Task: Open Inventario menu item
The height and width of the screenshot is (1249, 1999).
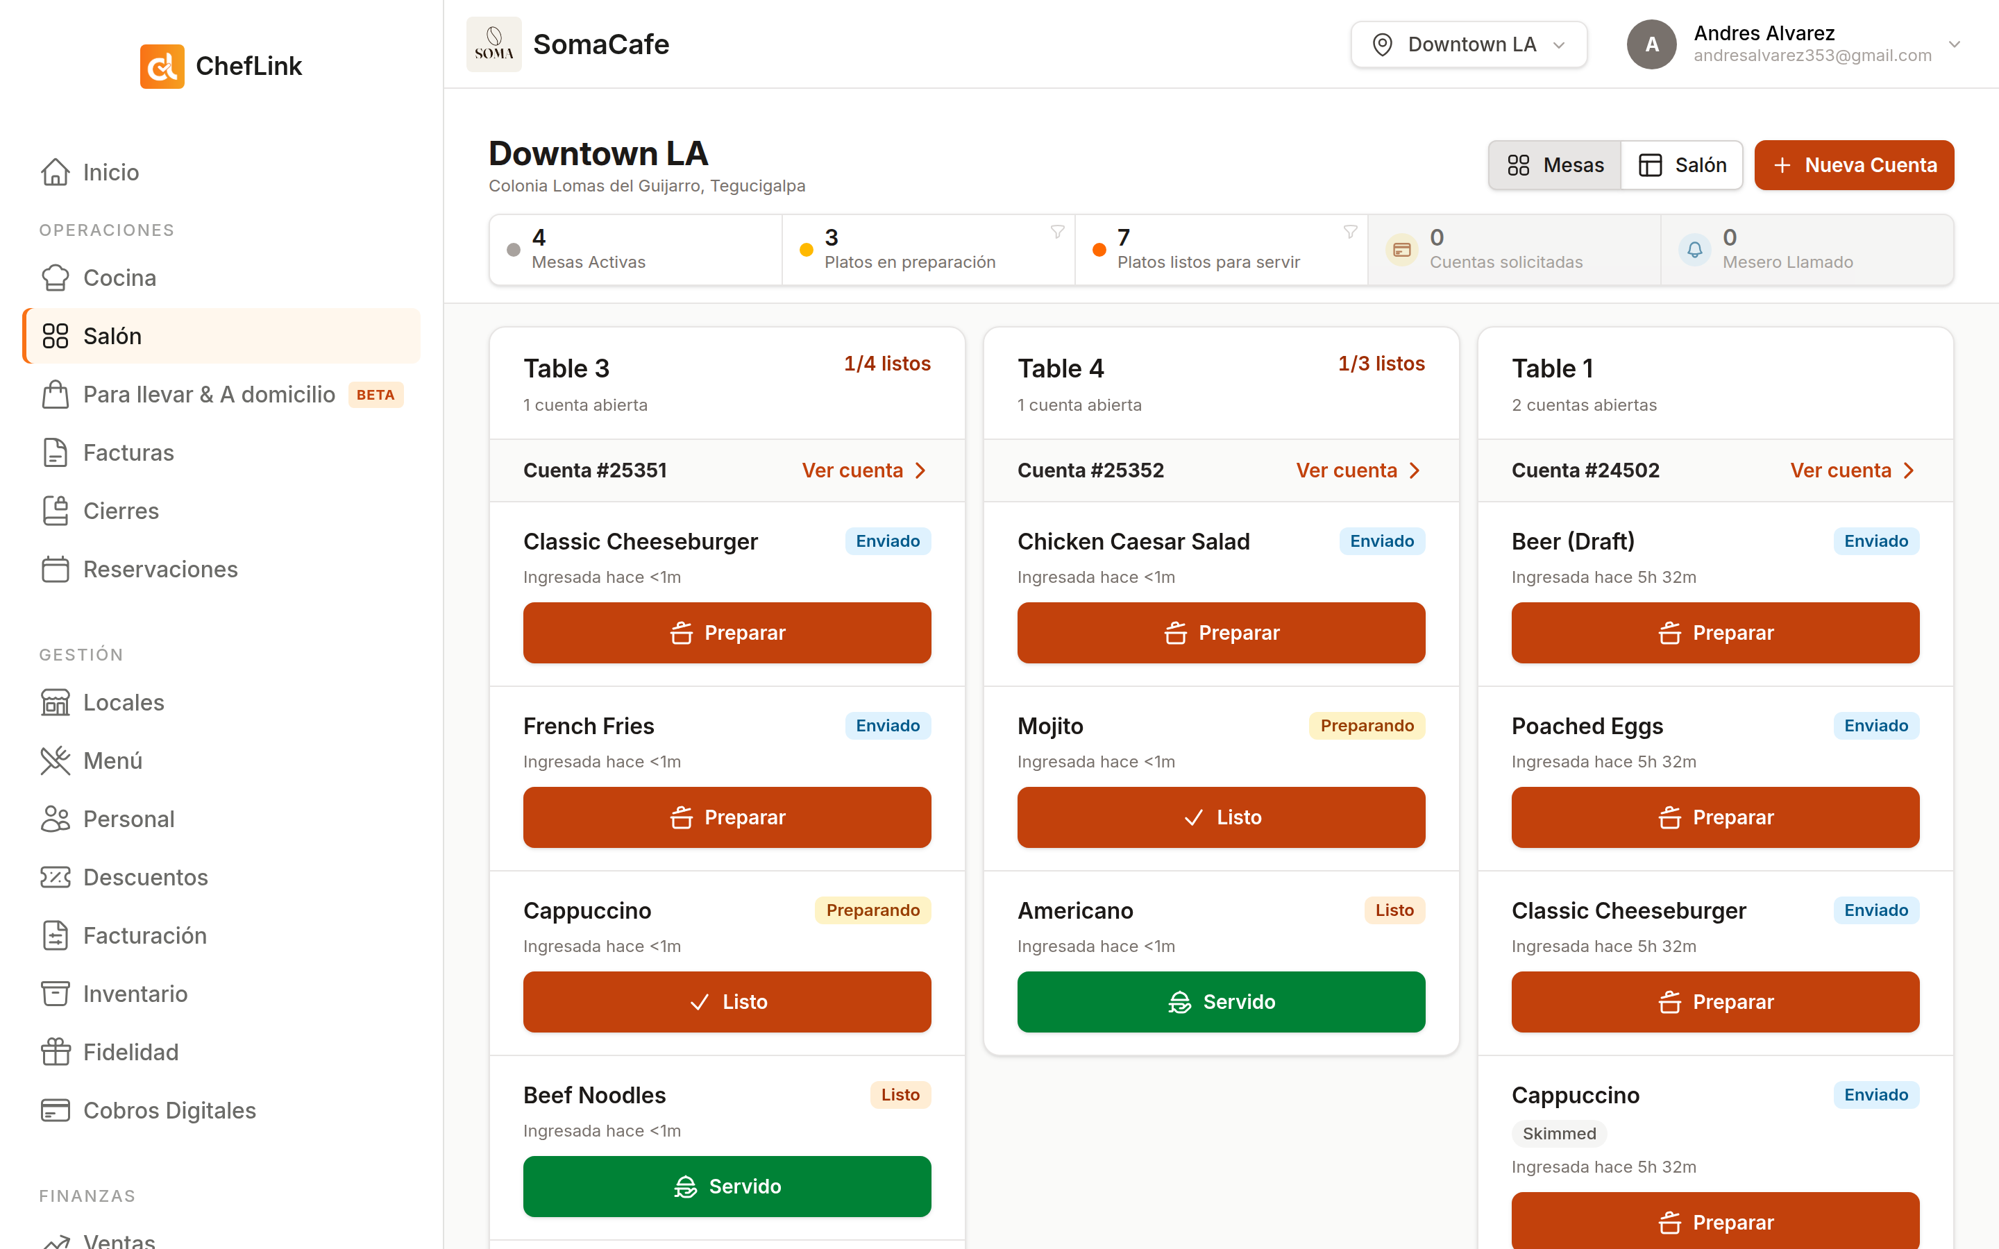Action: tap(223, 994)
